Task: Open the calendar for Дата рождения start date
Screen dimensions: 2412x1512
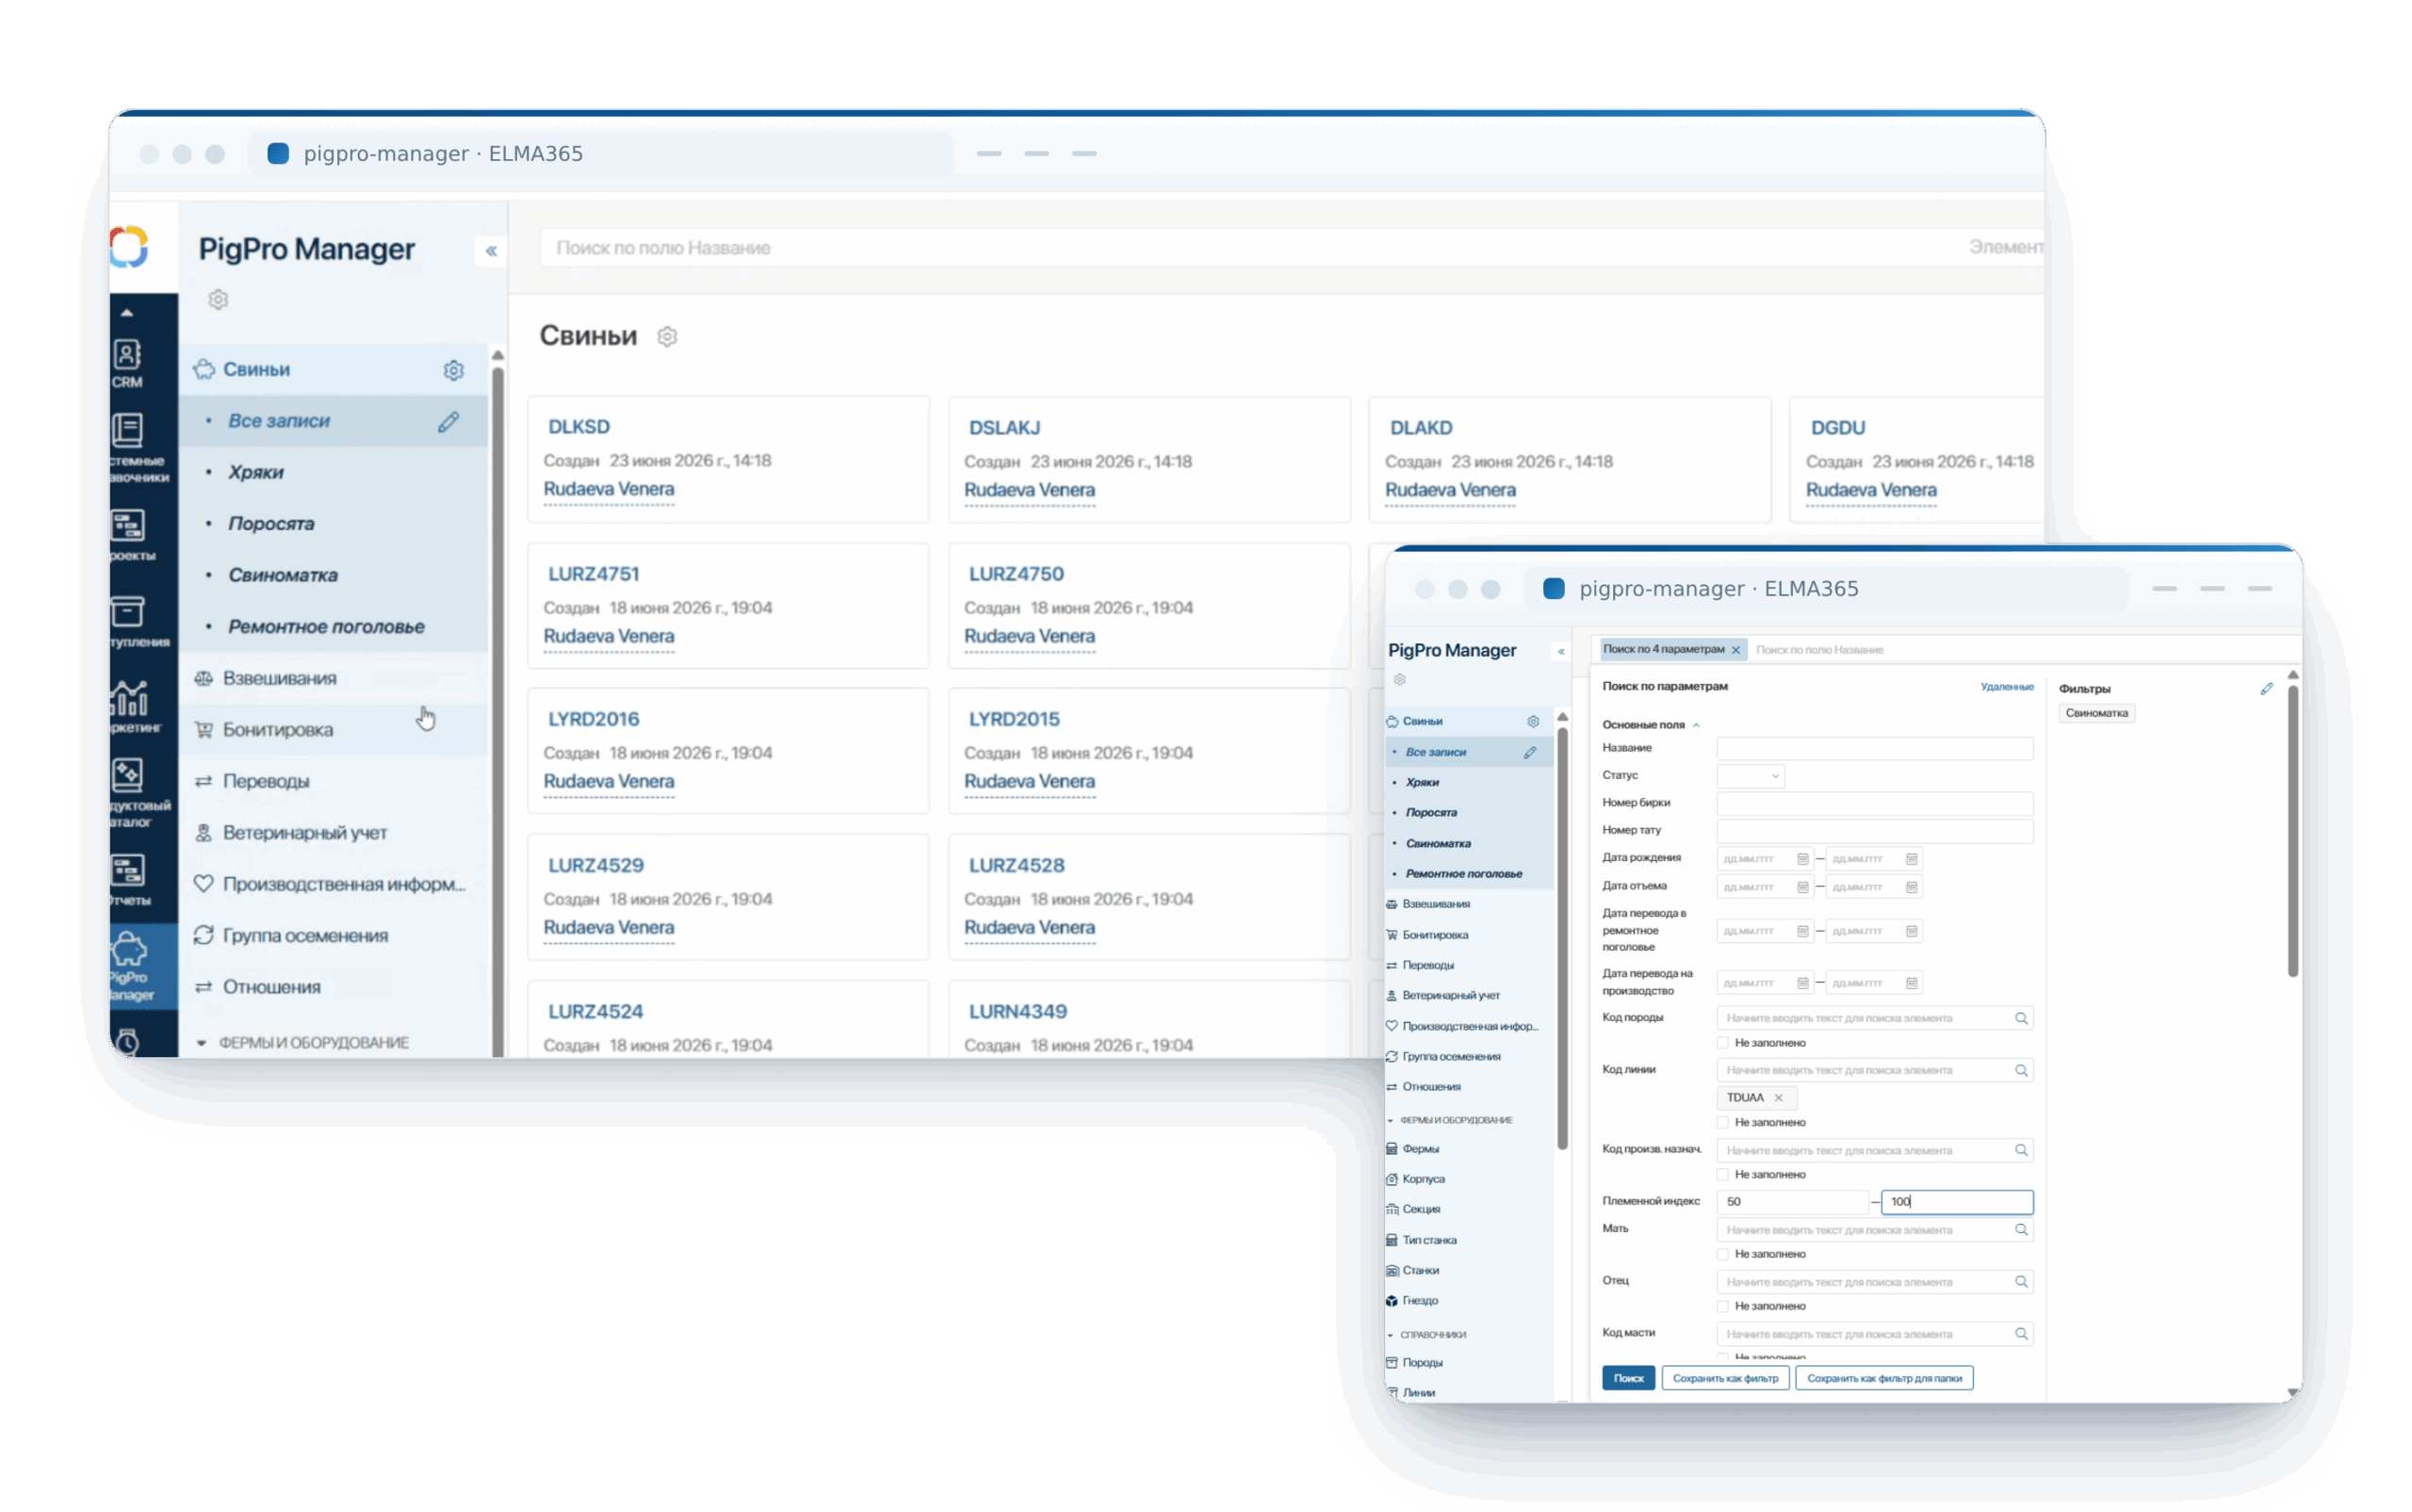Action: [x=1802, y=859]
